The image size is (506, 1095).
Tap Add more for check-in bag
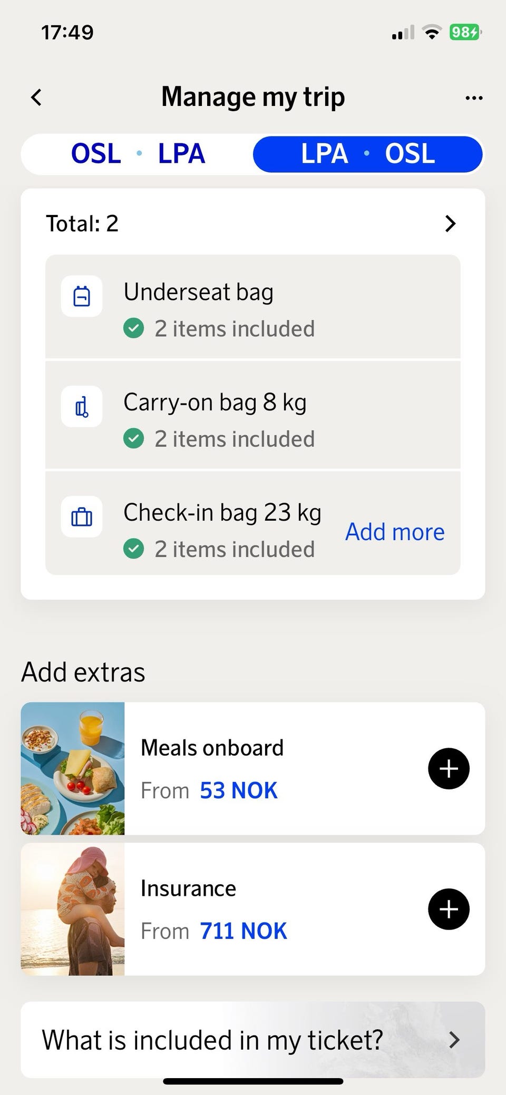point(395,532)
